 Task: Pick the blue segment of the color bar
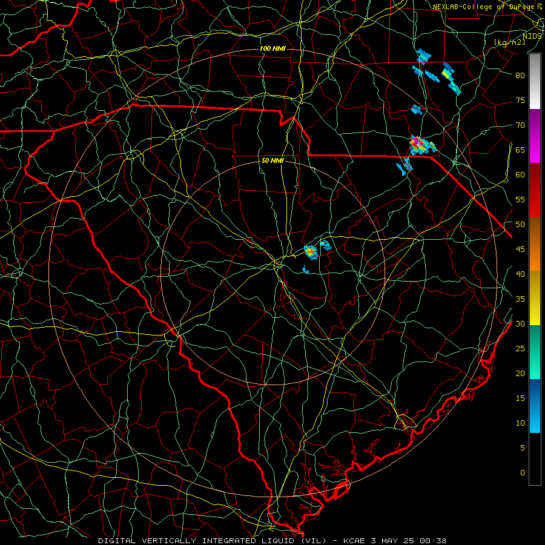535,406
